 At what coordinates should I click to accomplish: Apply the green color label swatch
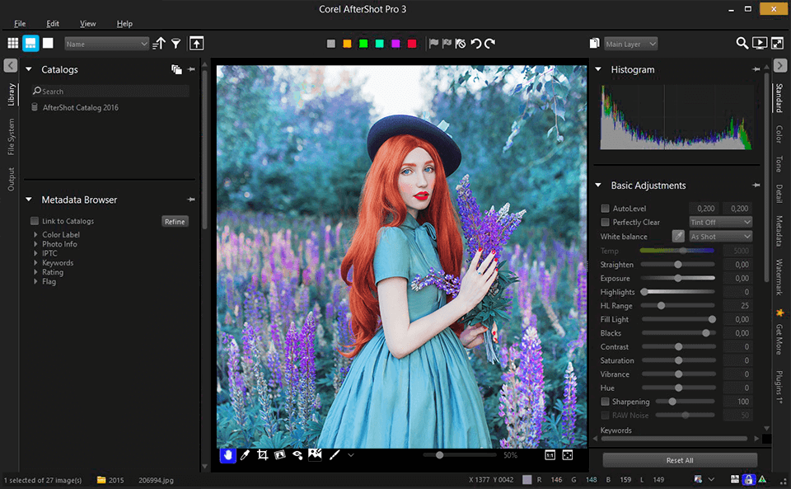coord(363,44)
